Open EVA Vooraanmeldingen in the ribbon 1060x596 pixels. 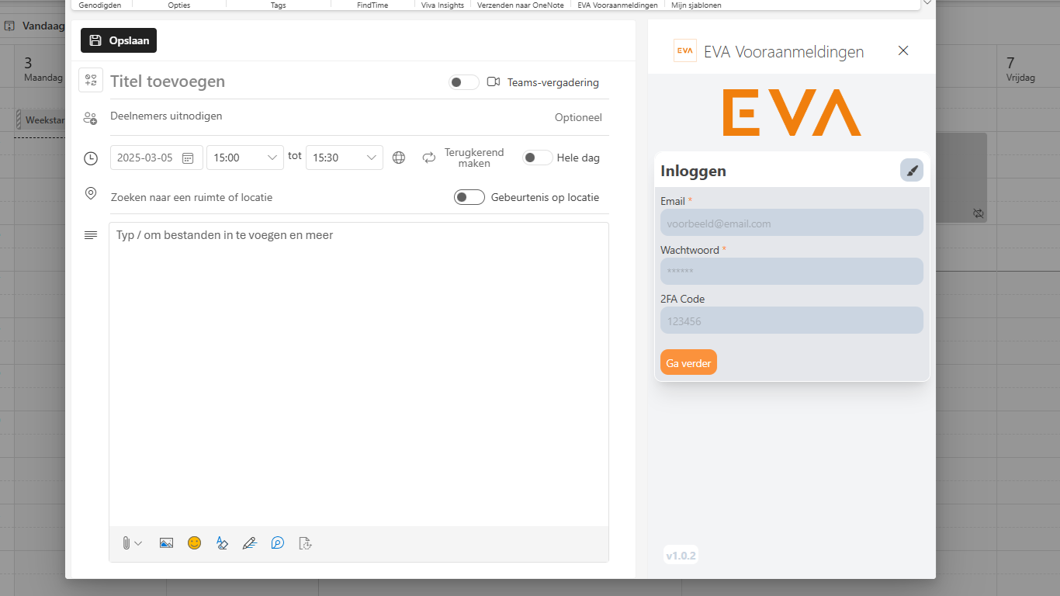pyautogui.click(x=618, y=5)
